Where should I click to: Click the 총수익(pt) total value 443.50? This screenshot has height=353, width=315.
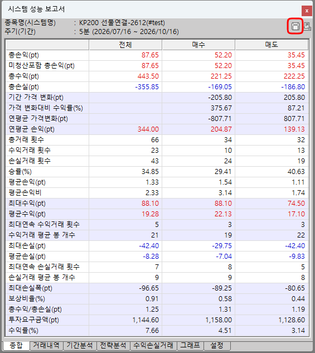(x=148, y=76)
